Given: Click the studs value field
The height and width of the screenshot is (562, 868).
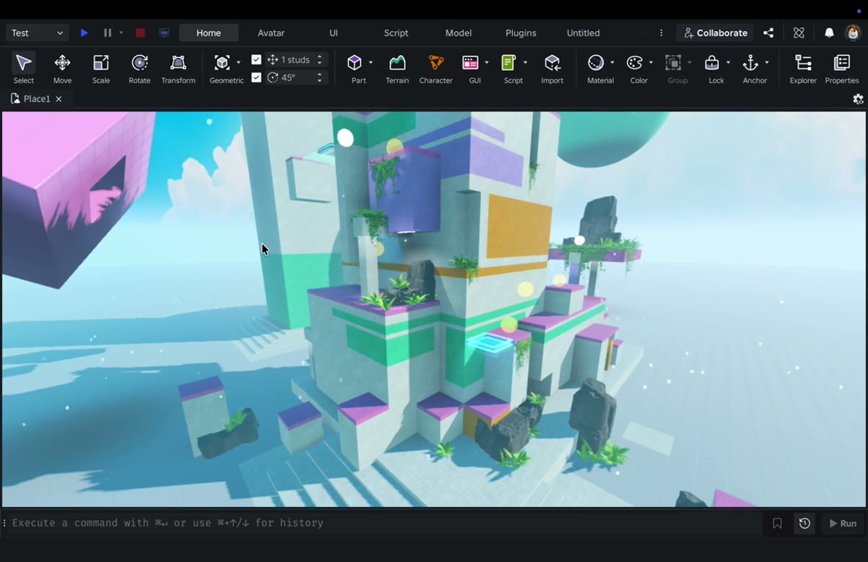Looking at the screenshot, I should point(296,59).
